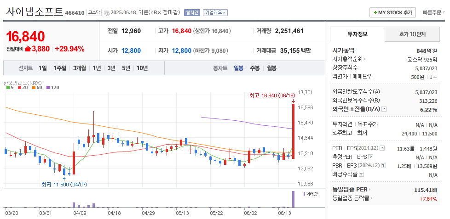
Task: Select the 5년 line chart period
Action: tap(126, 68)
